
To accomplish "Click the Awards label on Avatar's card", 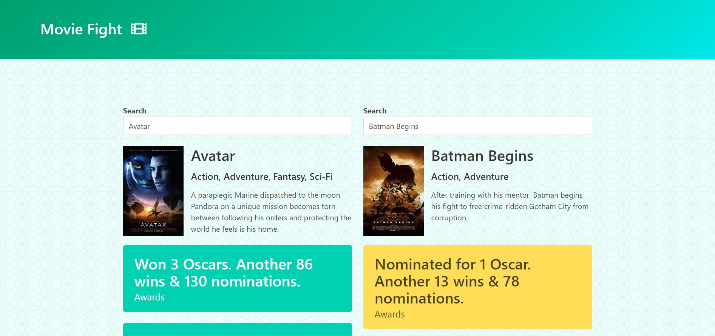I will [x=149, y=297].
